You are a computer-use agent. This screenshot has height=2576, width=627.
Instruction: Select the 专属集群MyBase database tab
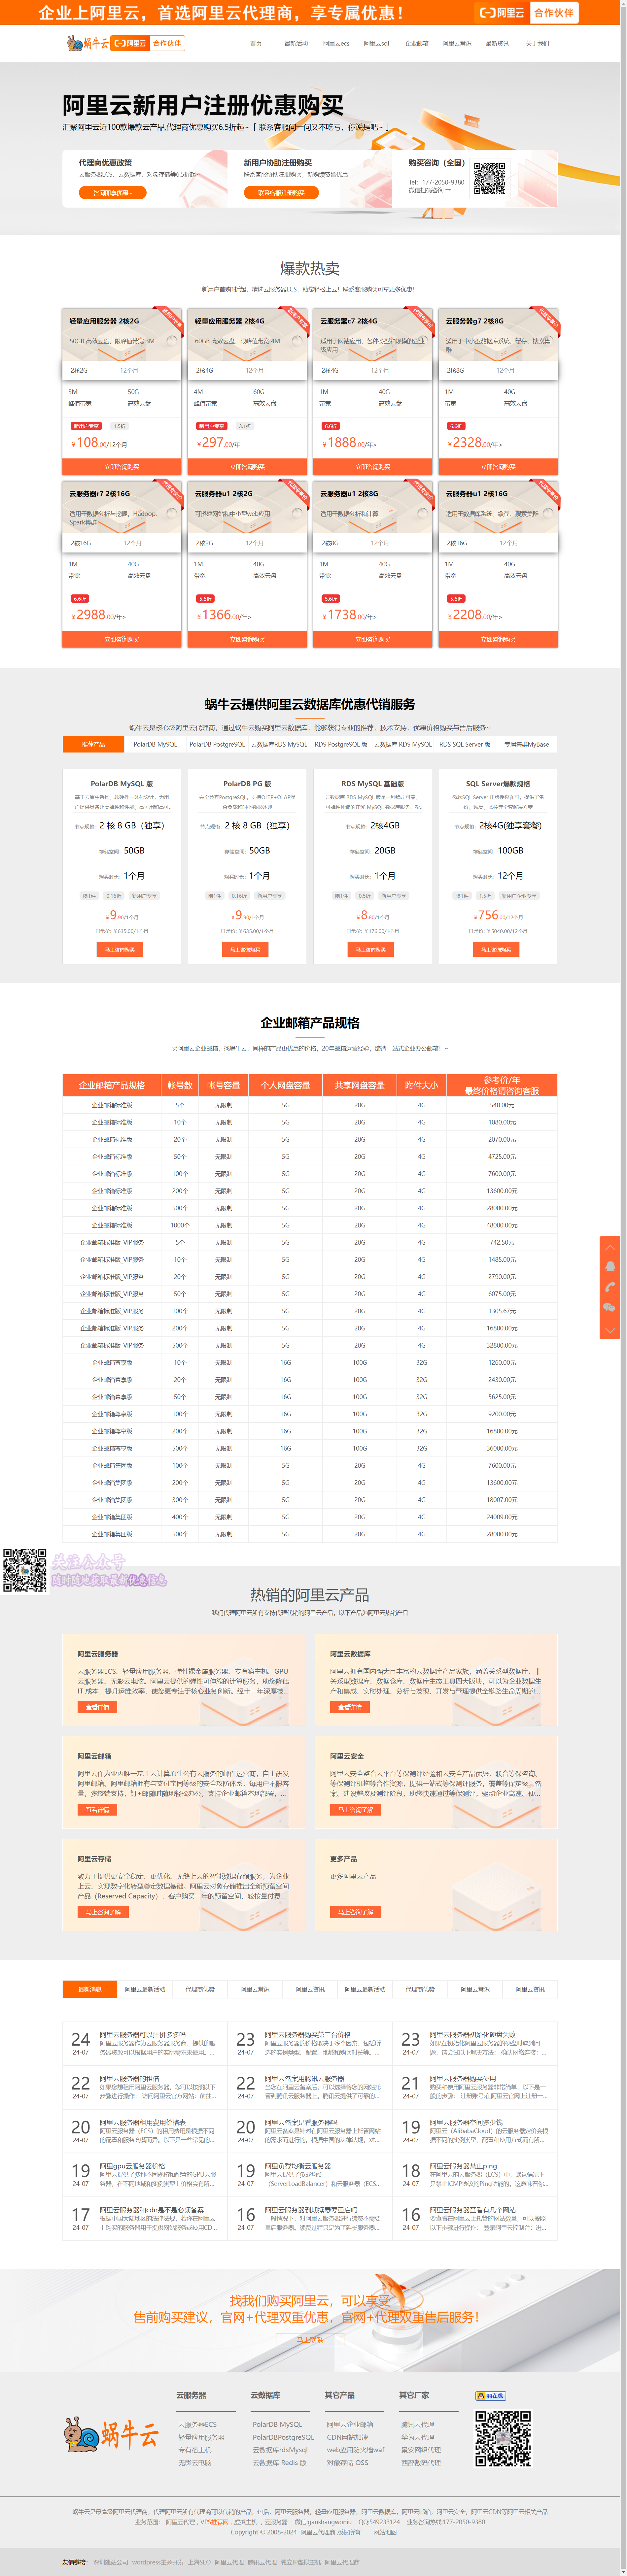tap(526, 744)
